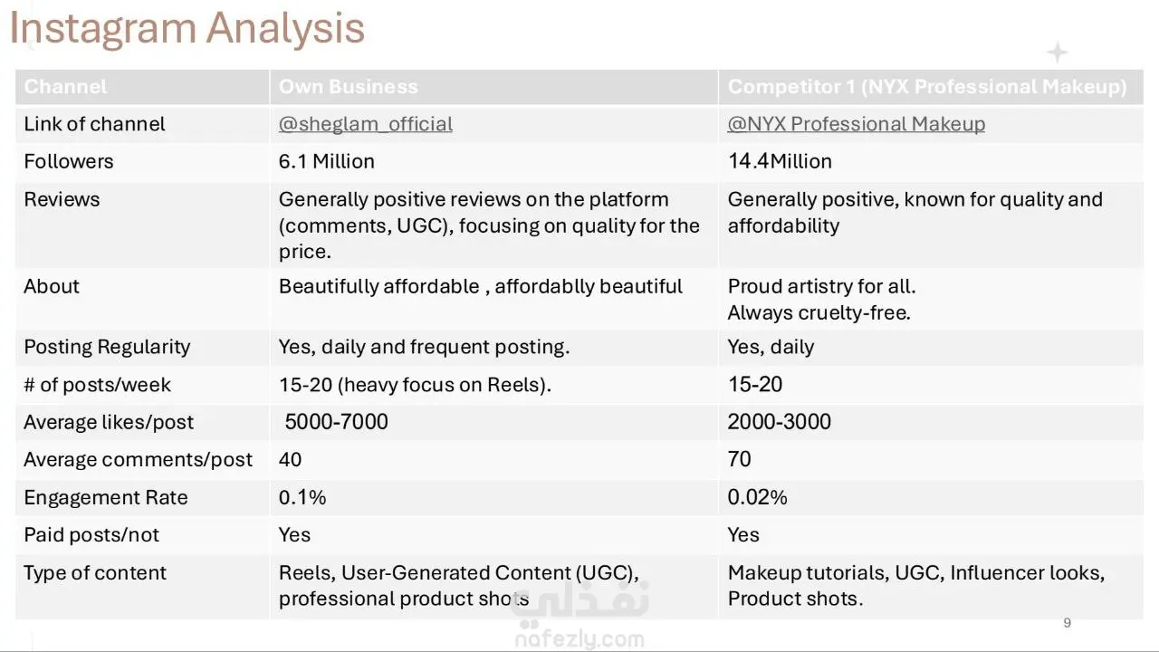Click the slide number 9

(x=1067, y=623)
